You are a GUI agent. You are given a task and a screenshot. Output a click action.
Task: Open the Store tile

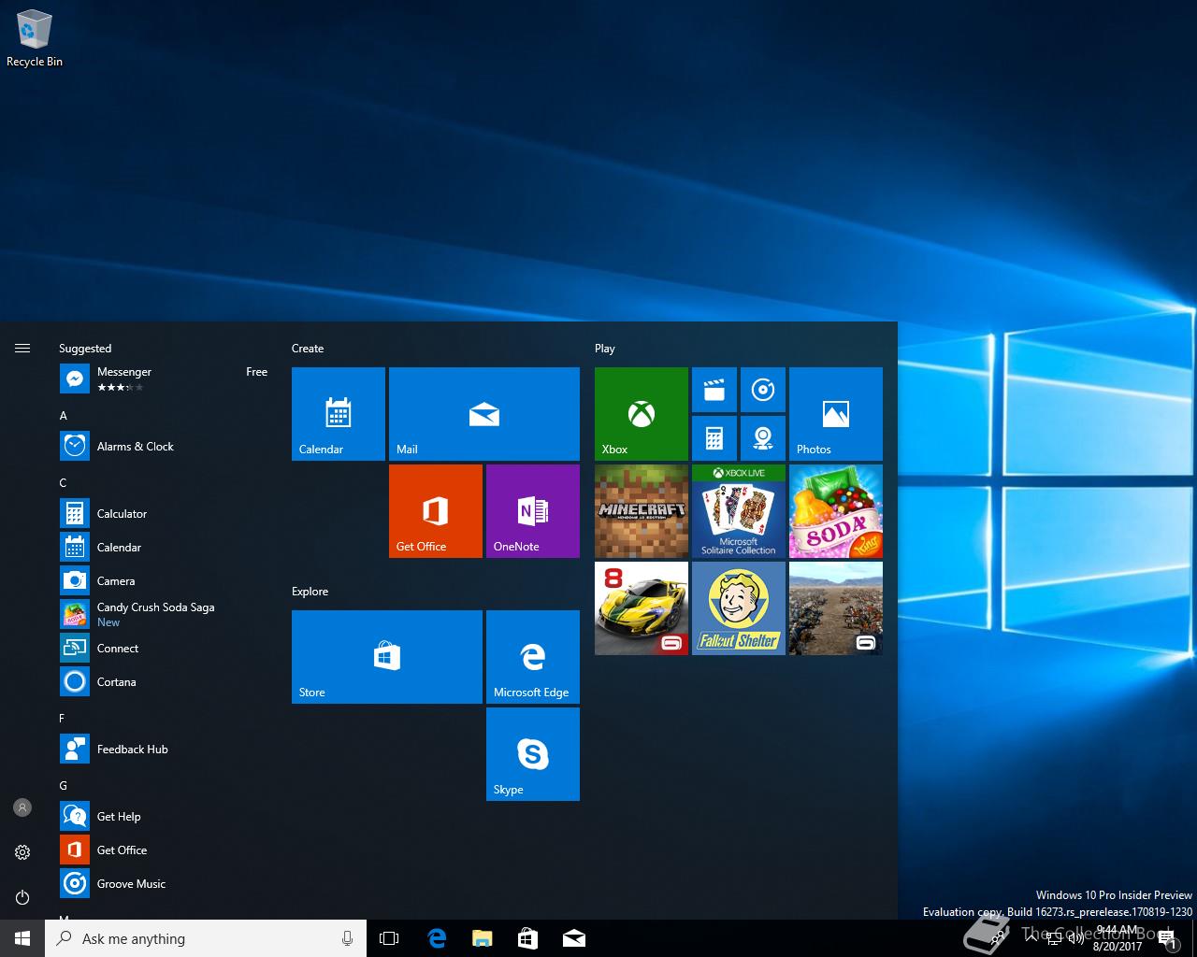[x=386, y=656]
